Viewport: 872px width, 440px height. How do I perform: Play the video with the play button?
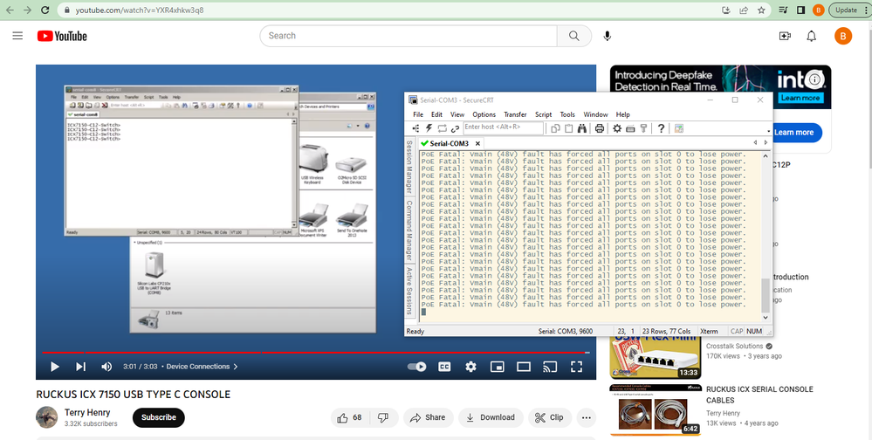54,367
